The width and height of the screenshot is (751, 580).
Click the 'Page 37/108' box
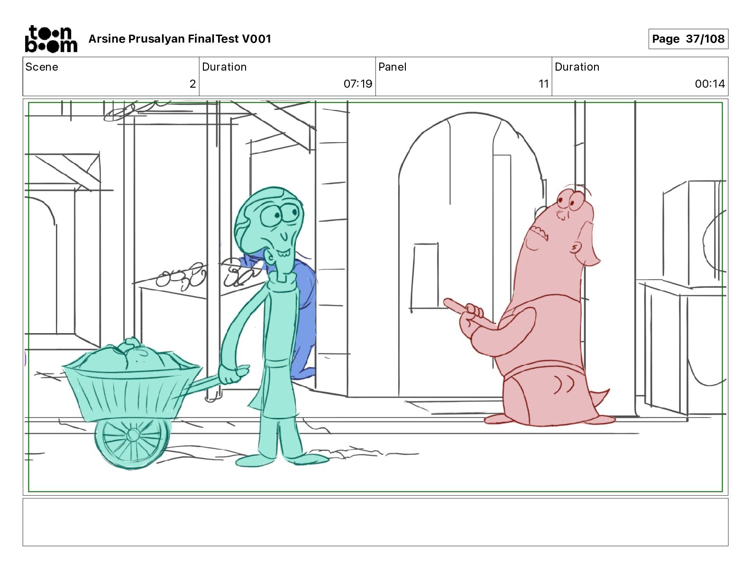(x=688, y=39)
